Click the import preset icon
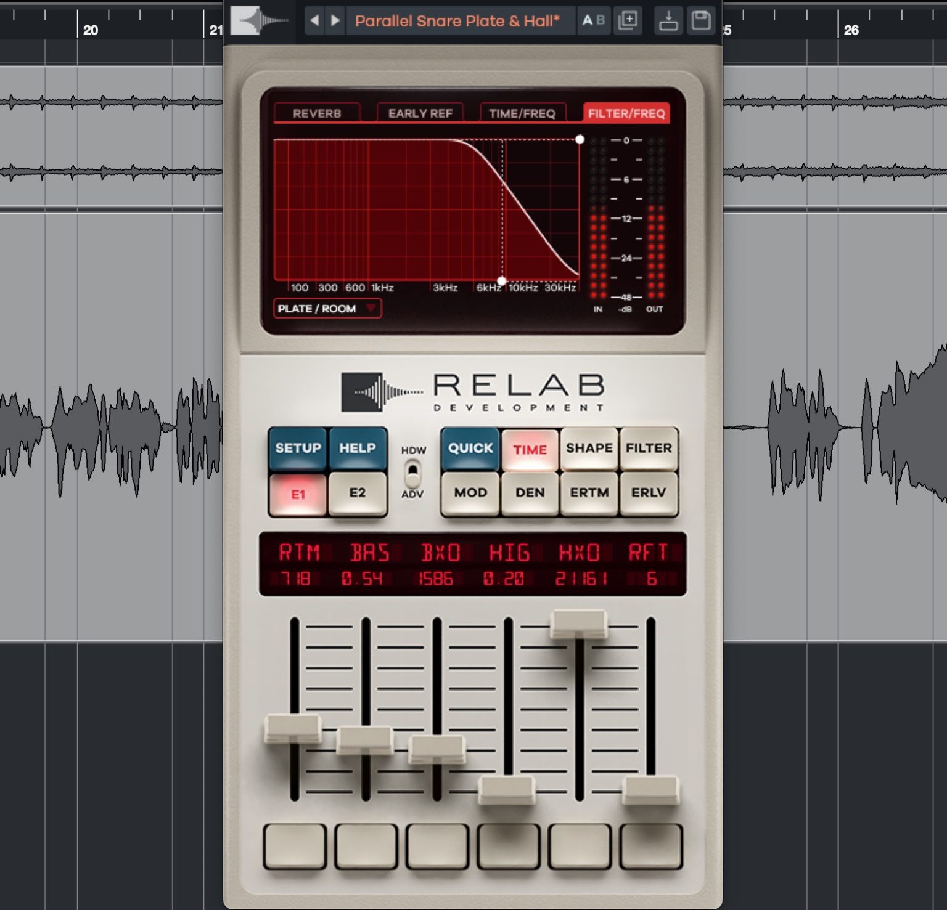Screen dimensions: 947x910 coord(668,21)
